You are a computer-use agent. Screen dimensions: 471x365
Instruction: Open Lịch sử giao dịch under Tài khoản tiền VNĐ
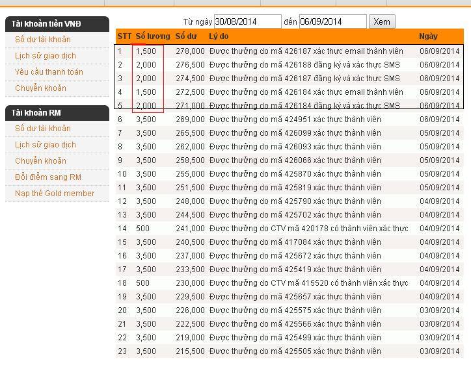coord(45,56)
